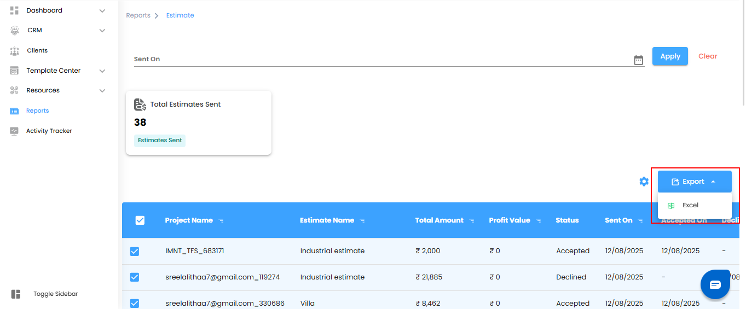Screen dimensions: 746x309
Task: Click the ₹ 21,885 total amount
Action: coord(429,277)
